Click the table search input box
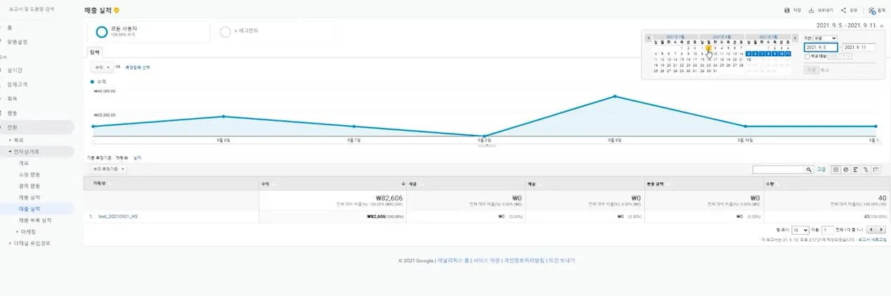 click(x=778, y=169)
